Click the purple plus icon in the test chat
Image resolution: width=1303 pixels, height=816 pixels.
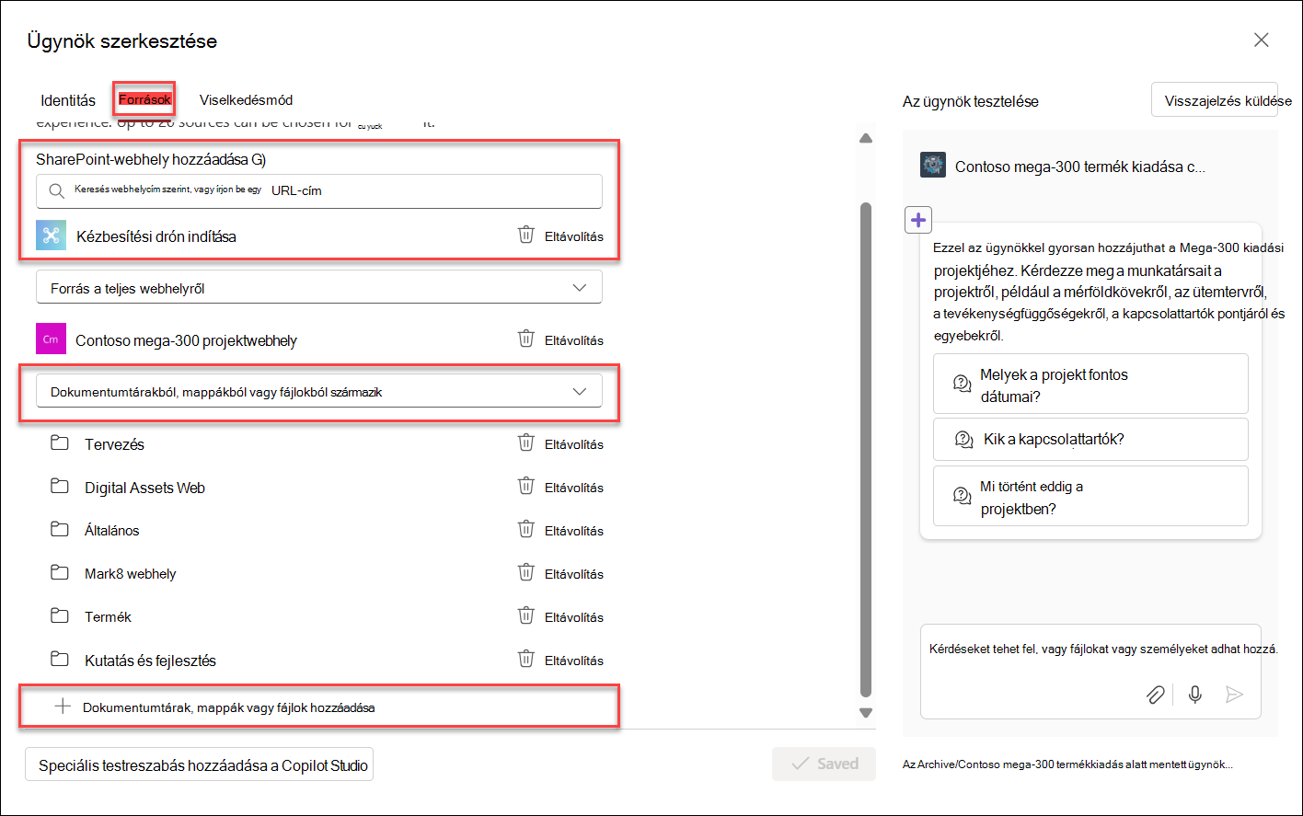coord(918,220)
